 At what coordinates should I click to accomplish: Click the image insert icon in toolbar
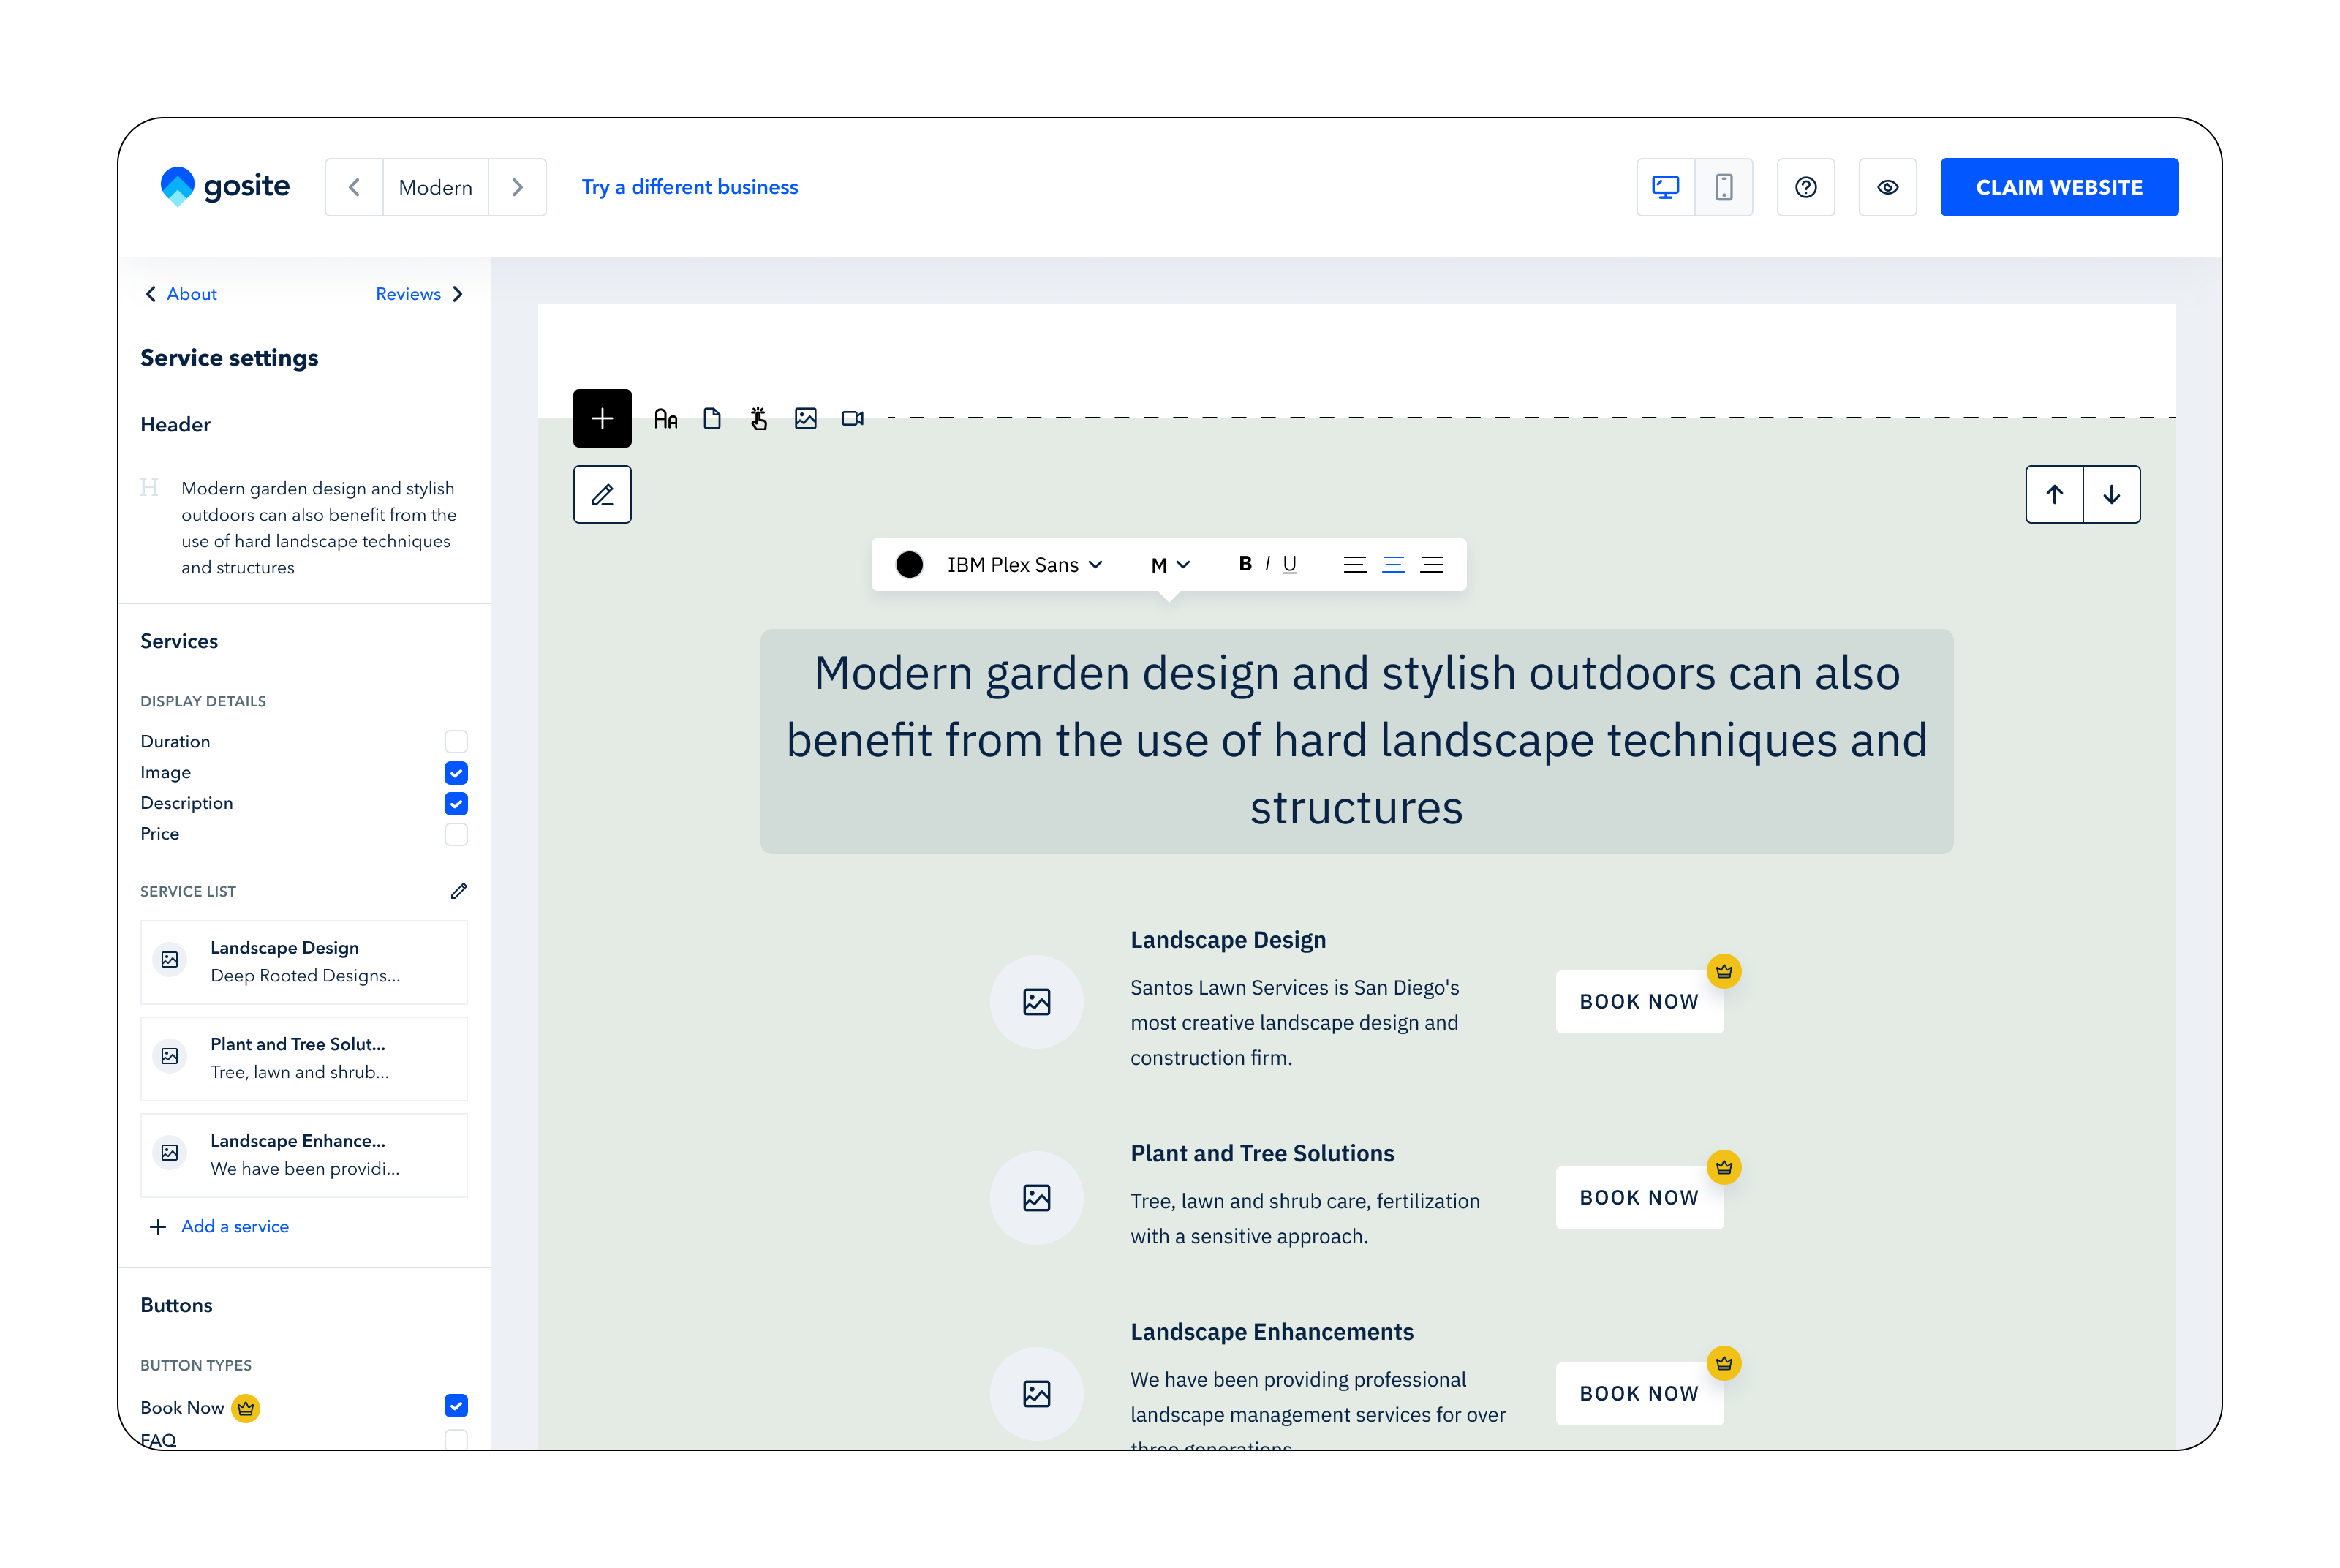pos(806,419)
